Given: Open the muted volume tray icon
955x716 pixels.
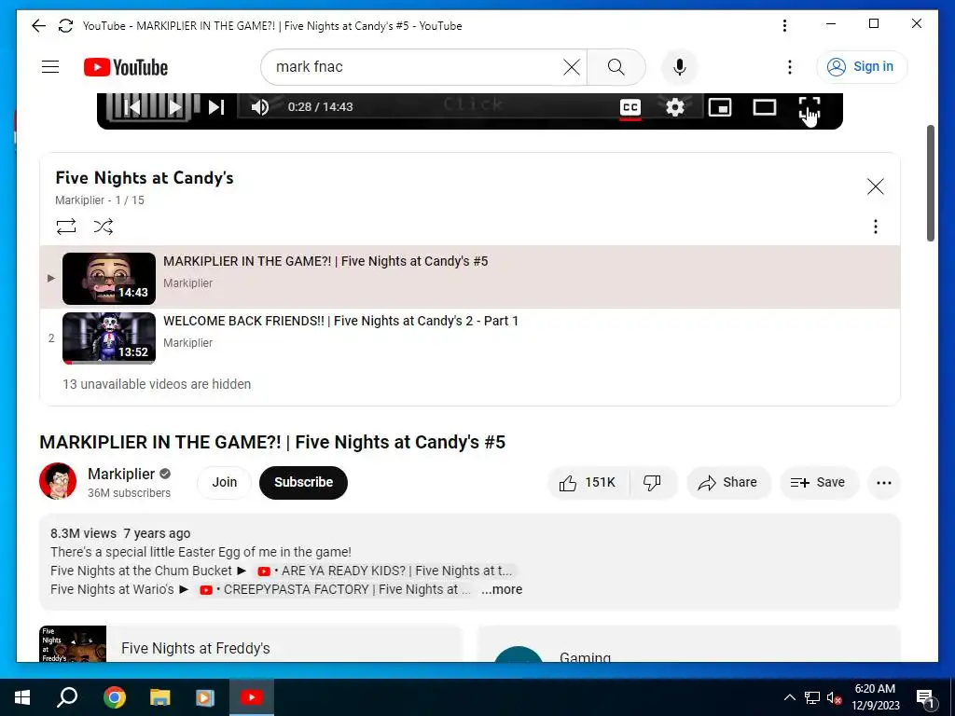Looking at the screenshot, I should point(834,697).
